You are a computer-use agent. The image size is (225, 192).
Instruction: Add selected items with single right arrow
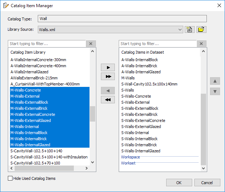pos(108,68)
